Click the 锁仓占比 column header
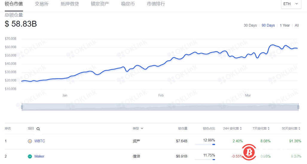307x164 pixels. pos(209,128)
